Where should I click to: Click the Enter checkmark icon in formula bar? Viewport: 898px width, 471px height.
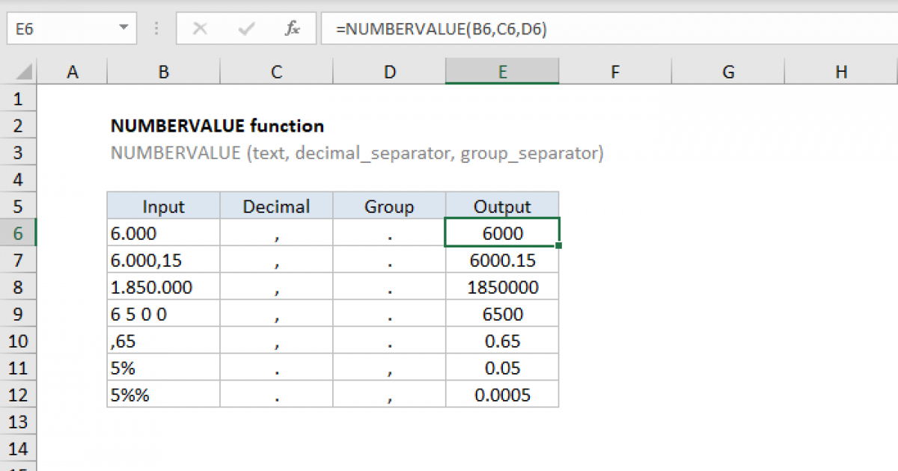click(246, 29)
